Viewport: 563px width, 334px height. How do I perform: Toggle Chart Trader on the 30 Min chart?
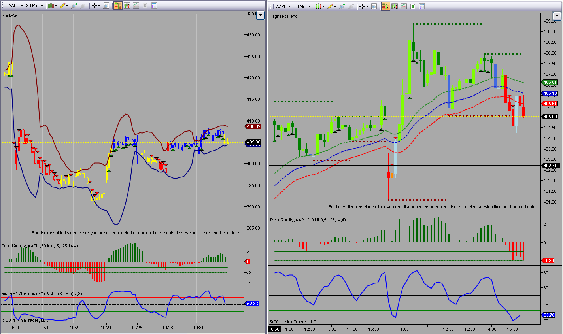118,6
